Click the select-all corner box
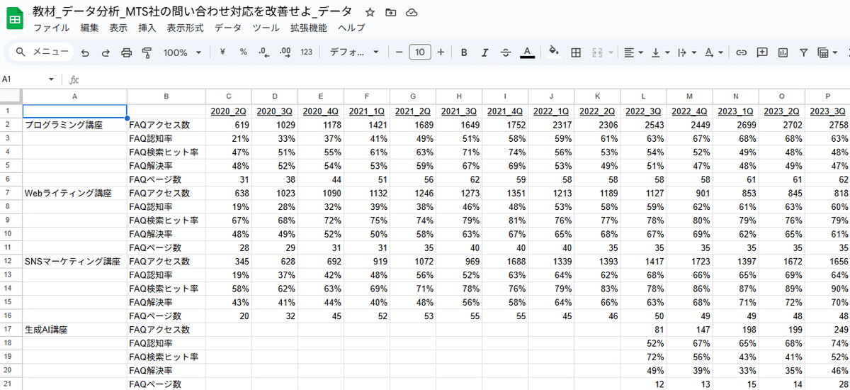This screenshot has height=390, width=850. (11, 96)
